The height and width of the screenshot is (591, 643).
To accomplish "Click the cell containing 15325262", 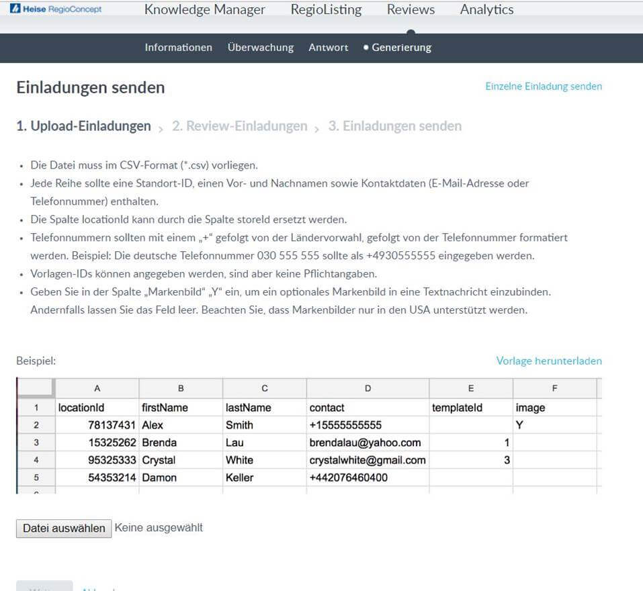I will (97, 443).
